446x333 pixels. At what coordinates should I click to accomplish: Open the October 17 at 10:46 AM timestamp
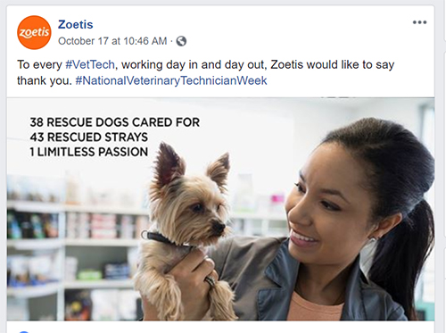coord(112,41)
